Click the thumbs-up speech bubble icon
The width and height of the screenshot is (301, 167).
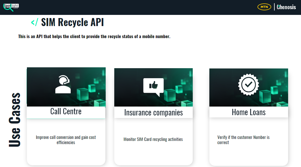coord(154,87)
